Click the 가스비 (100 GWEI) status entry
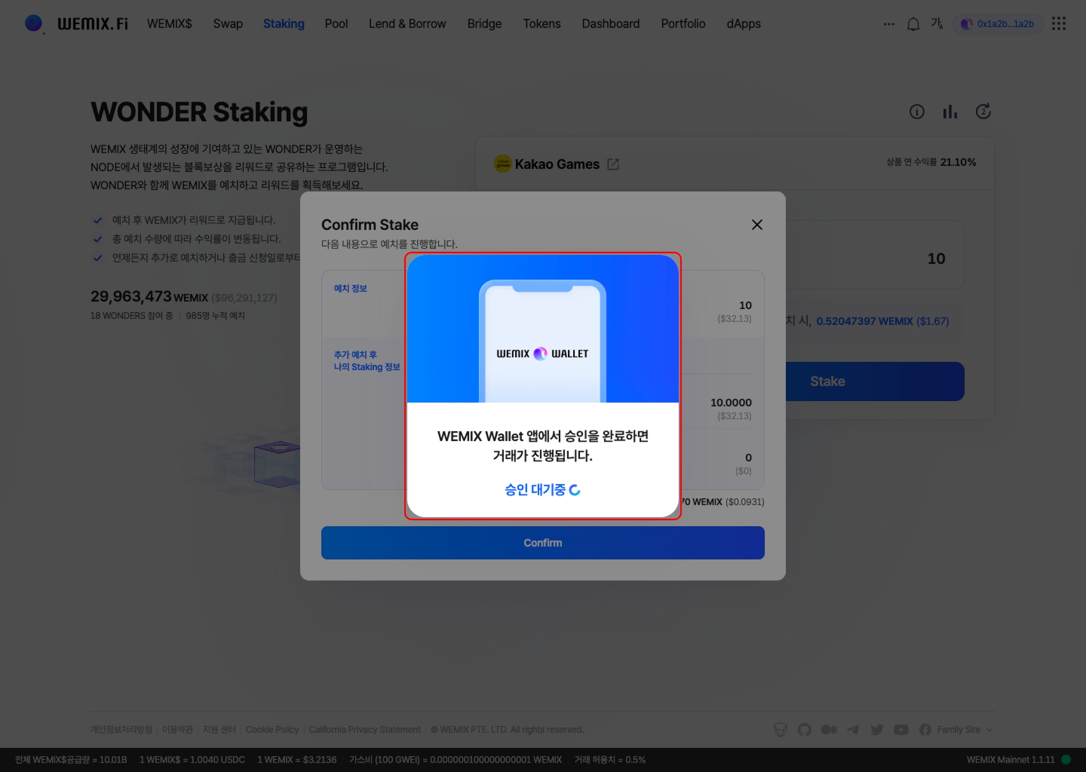 tap(455, 760)
